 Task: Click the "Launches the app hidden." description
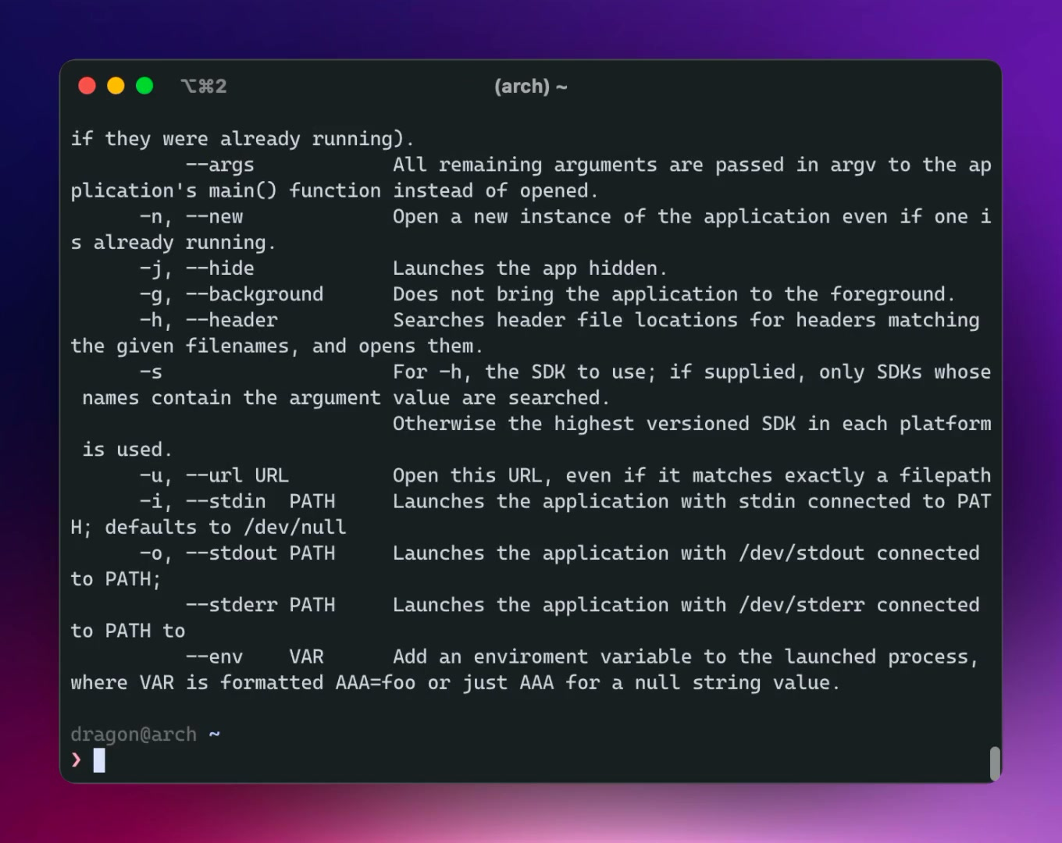530,269
